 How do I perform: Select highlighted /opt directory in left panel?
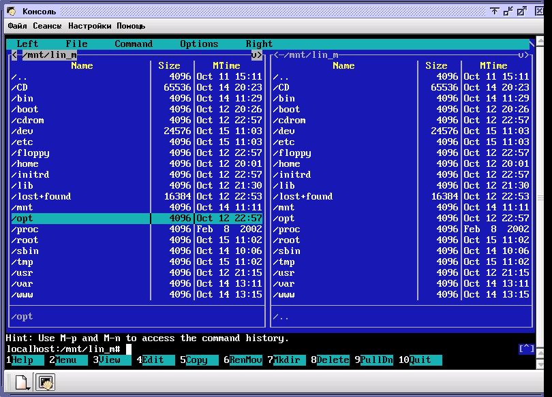pyautogui.click(x=136, y=219)
